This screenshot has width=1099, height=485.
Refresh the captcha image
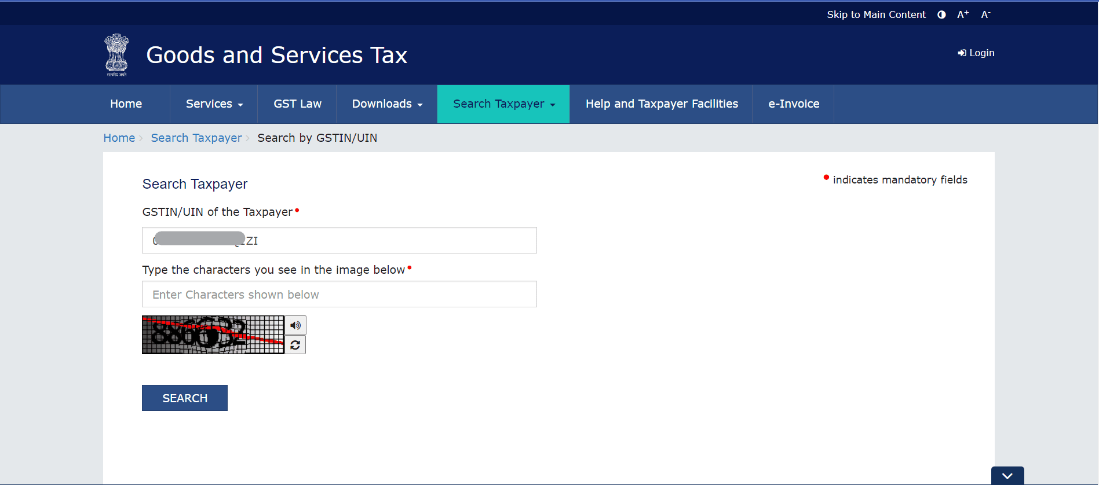tap(295, 345)
